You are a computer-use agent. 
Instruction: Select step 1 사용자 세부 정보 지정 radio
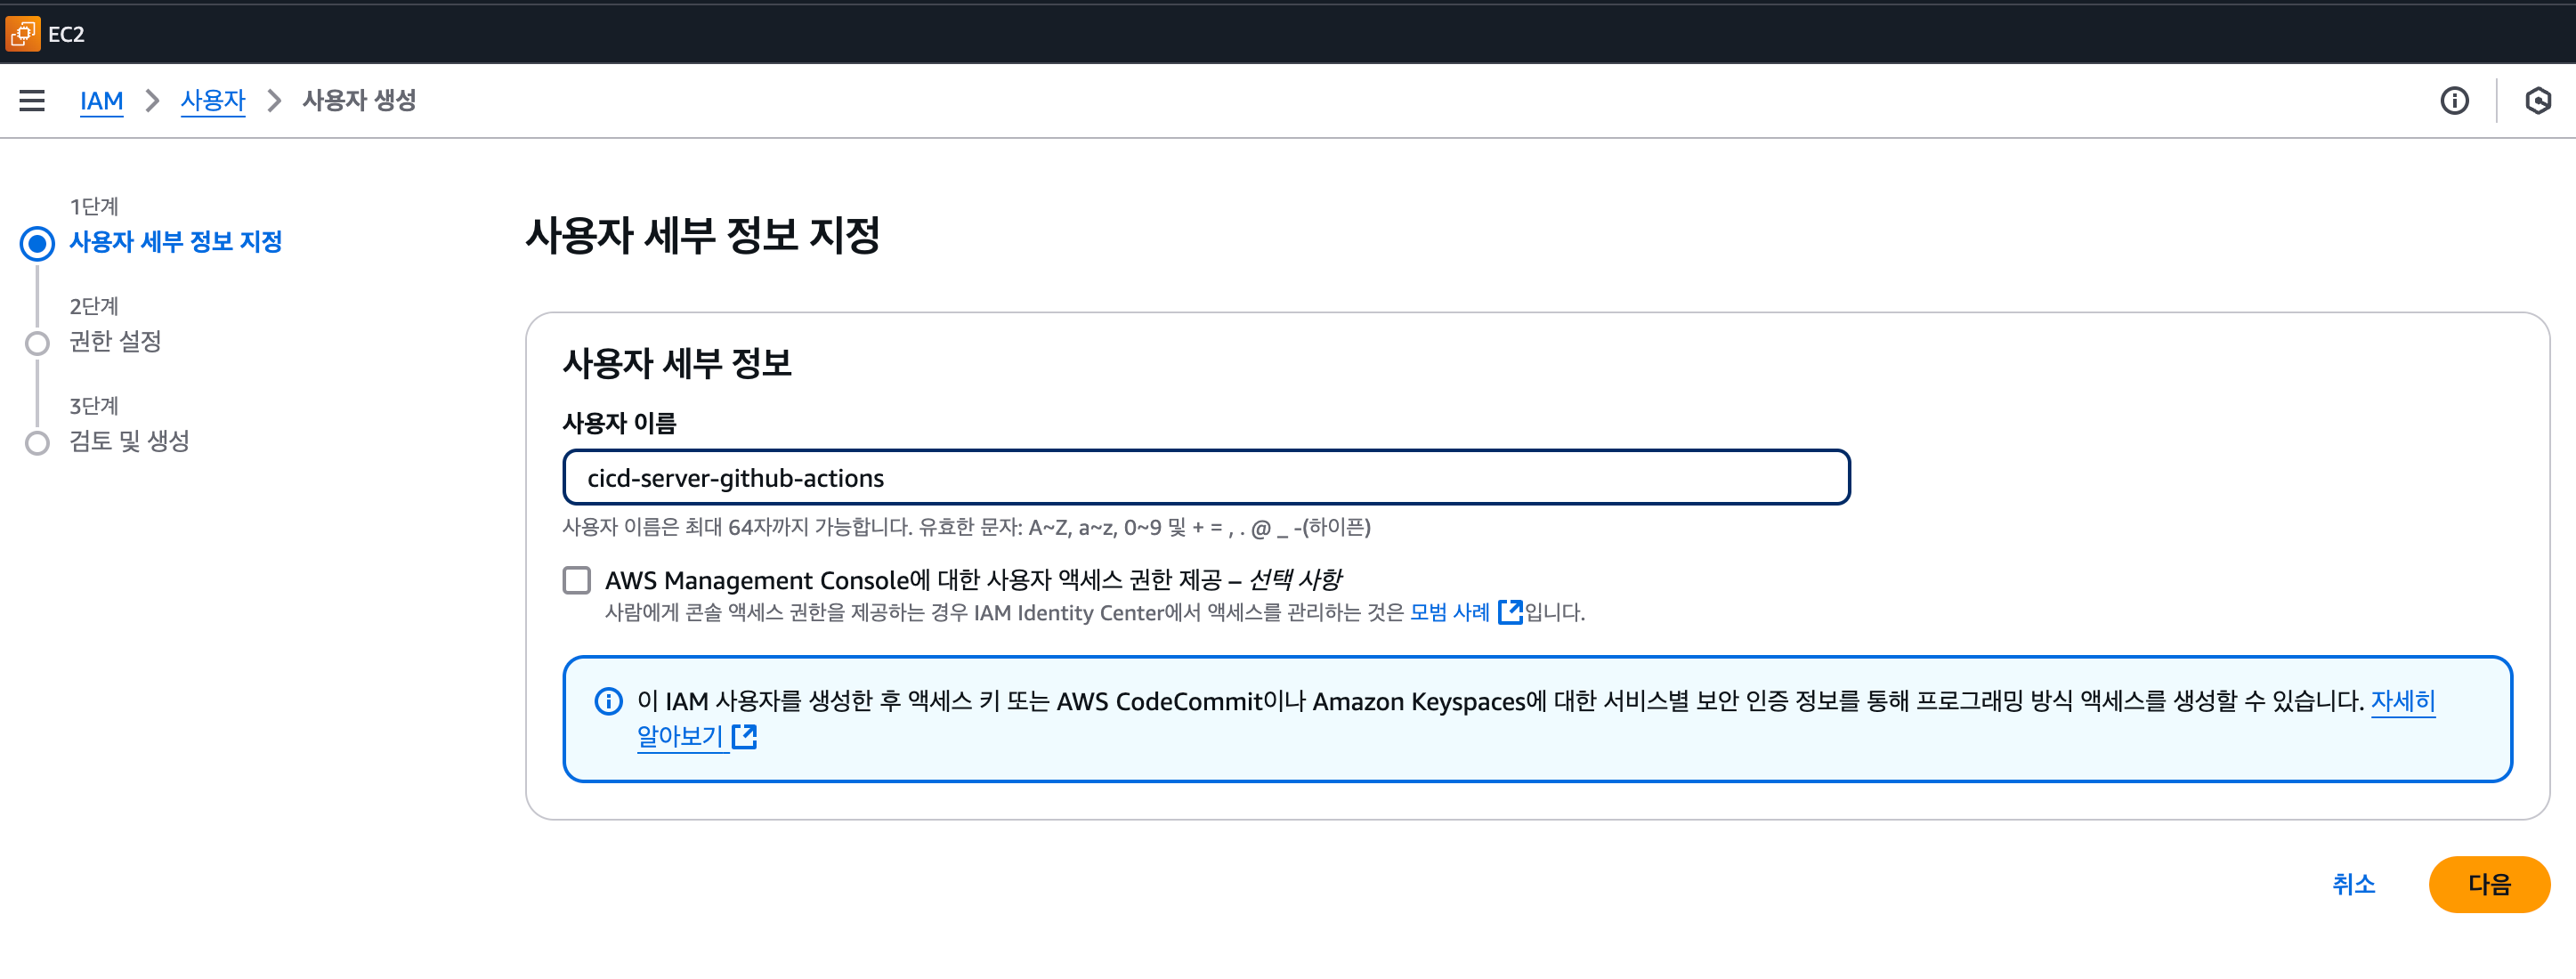(37, 243)
